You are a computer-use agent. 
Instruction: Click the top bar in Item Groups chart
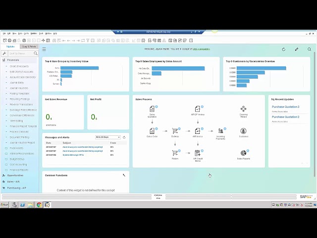pyautogui.click(x=79, y=68)
